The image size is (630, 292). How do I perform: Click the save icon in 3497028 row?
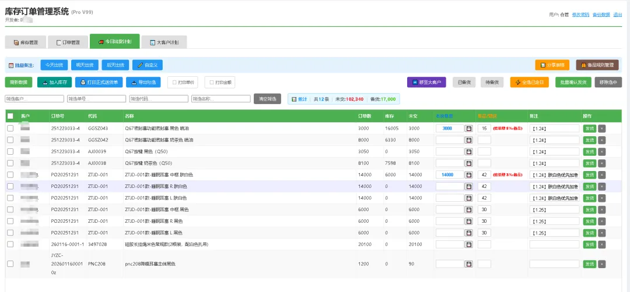coord(468,244)
